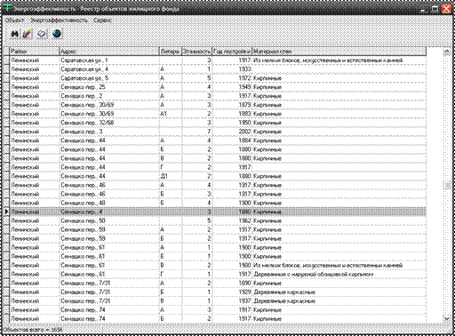Close the Энергоэффективность window
Image resolution: width=455 pixels, height=336 pixels.
point(446,9)
